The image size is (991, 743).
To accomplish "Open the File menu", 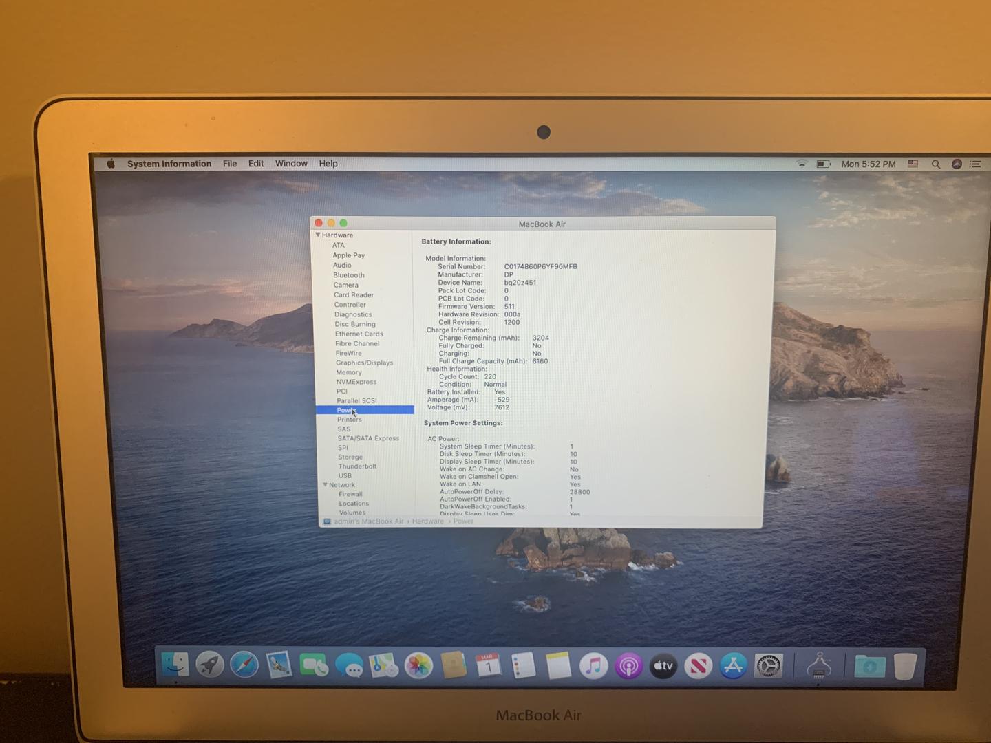I will [x=230, y=164].
